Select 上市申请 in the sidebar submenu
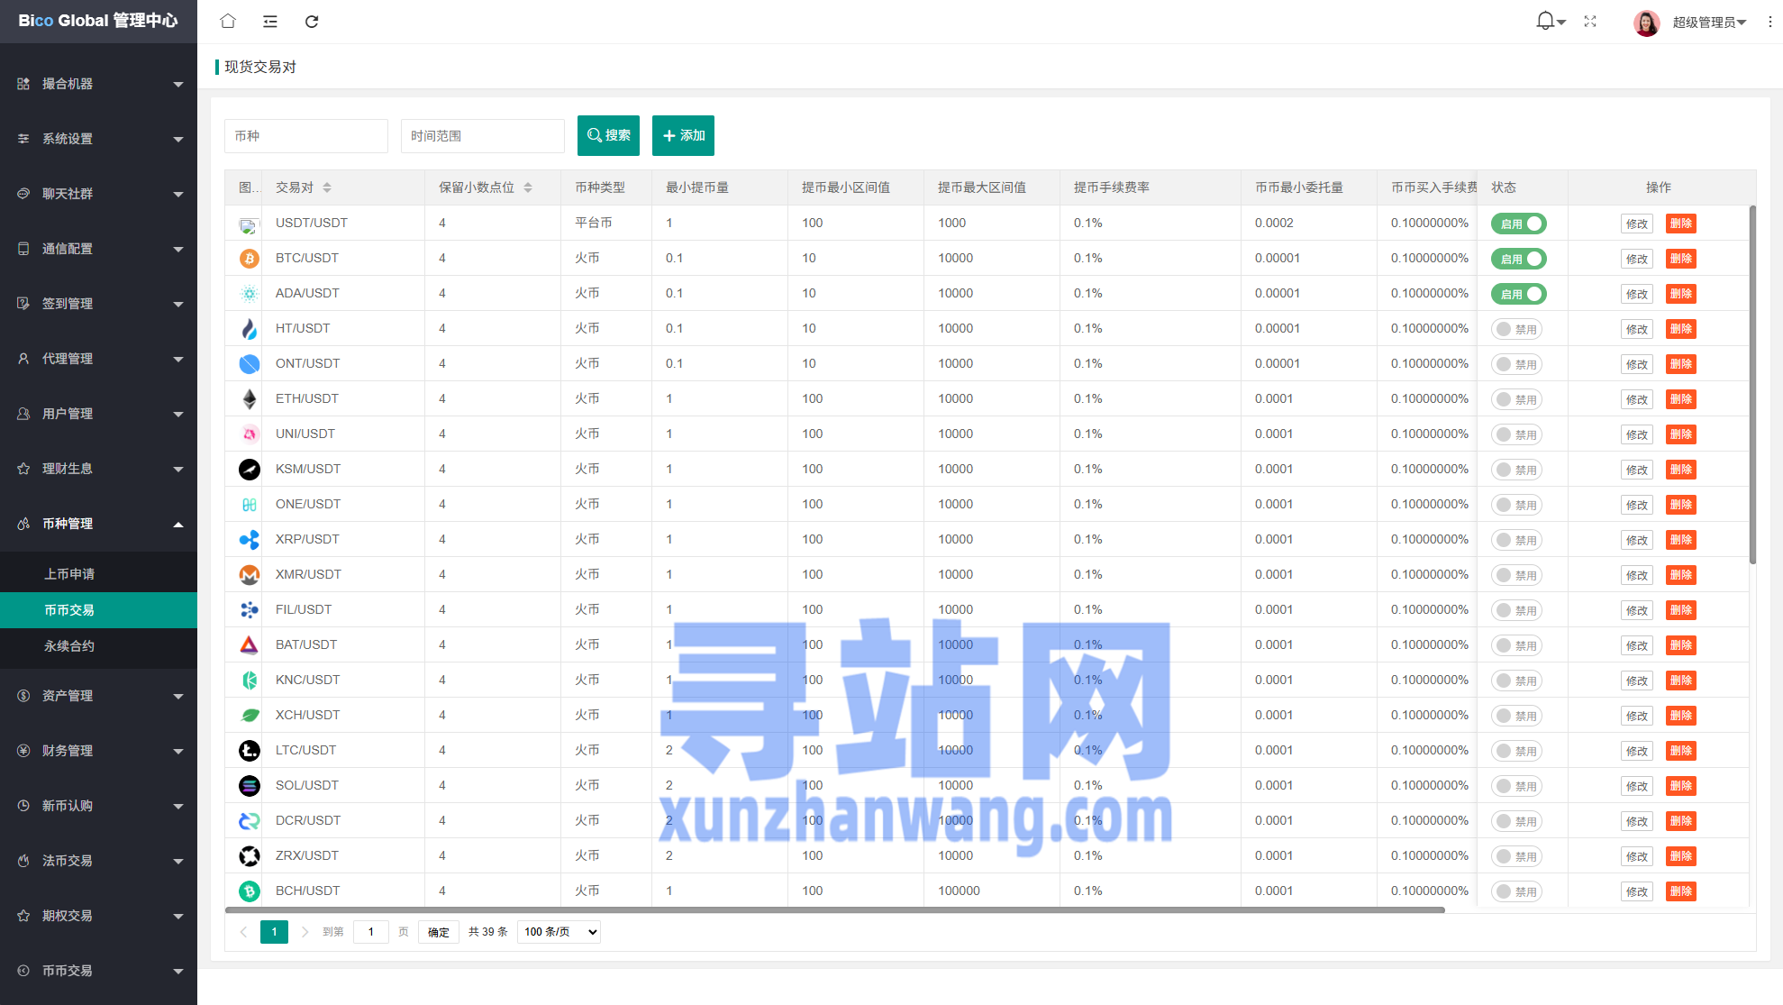This screenshot has height=1005, width=1783. click(x=69, y=574)
